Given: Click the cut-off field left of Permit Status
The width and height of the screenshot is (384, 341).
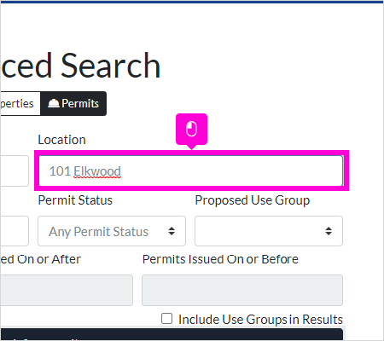Looking at the screenshot, I should click(x=15, y=231).
